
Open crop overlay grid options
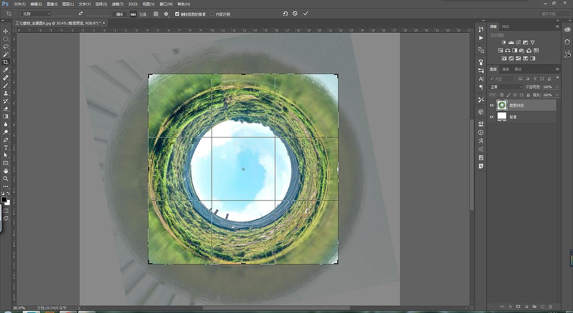(x=156, y=14)
